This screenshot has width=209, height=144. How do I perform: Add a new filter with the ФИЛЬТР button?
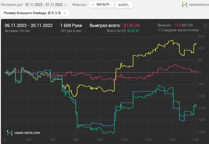pos(101,5)
